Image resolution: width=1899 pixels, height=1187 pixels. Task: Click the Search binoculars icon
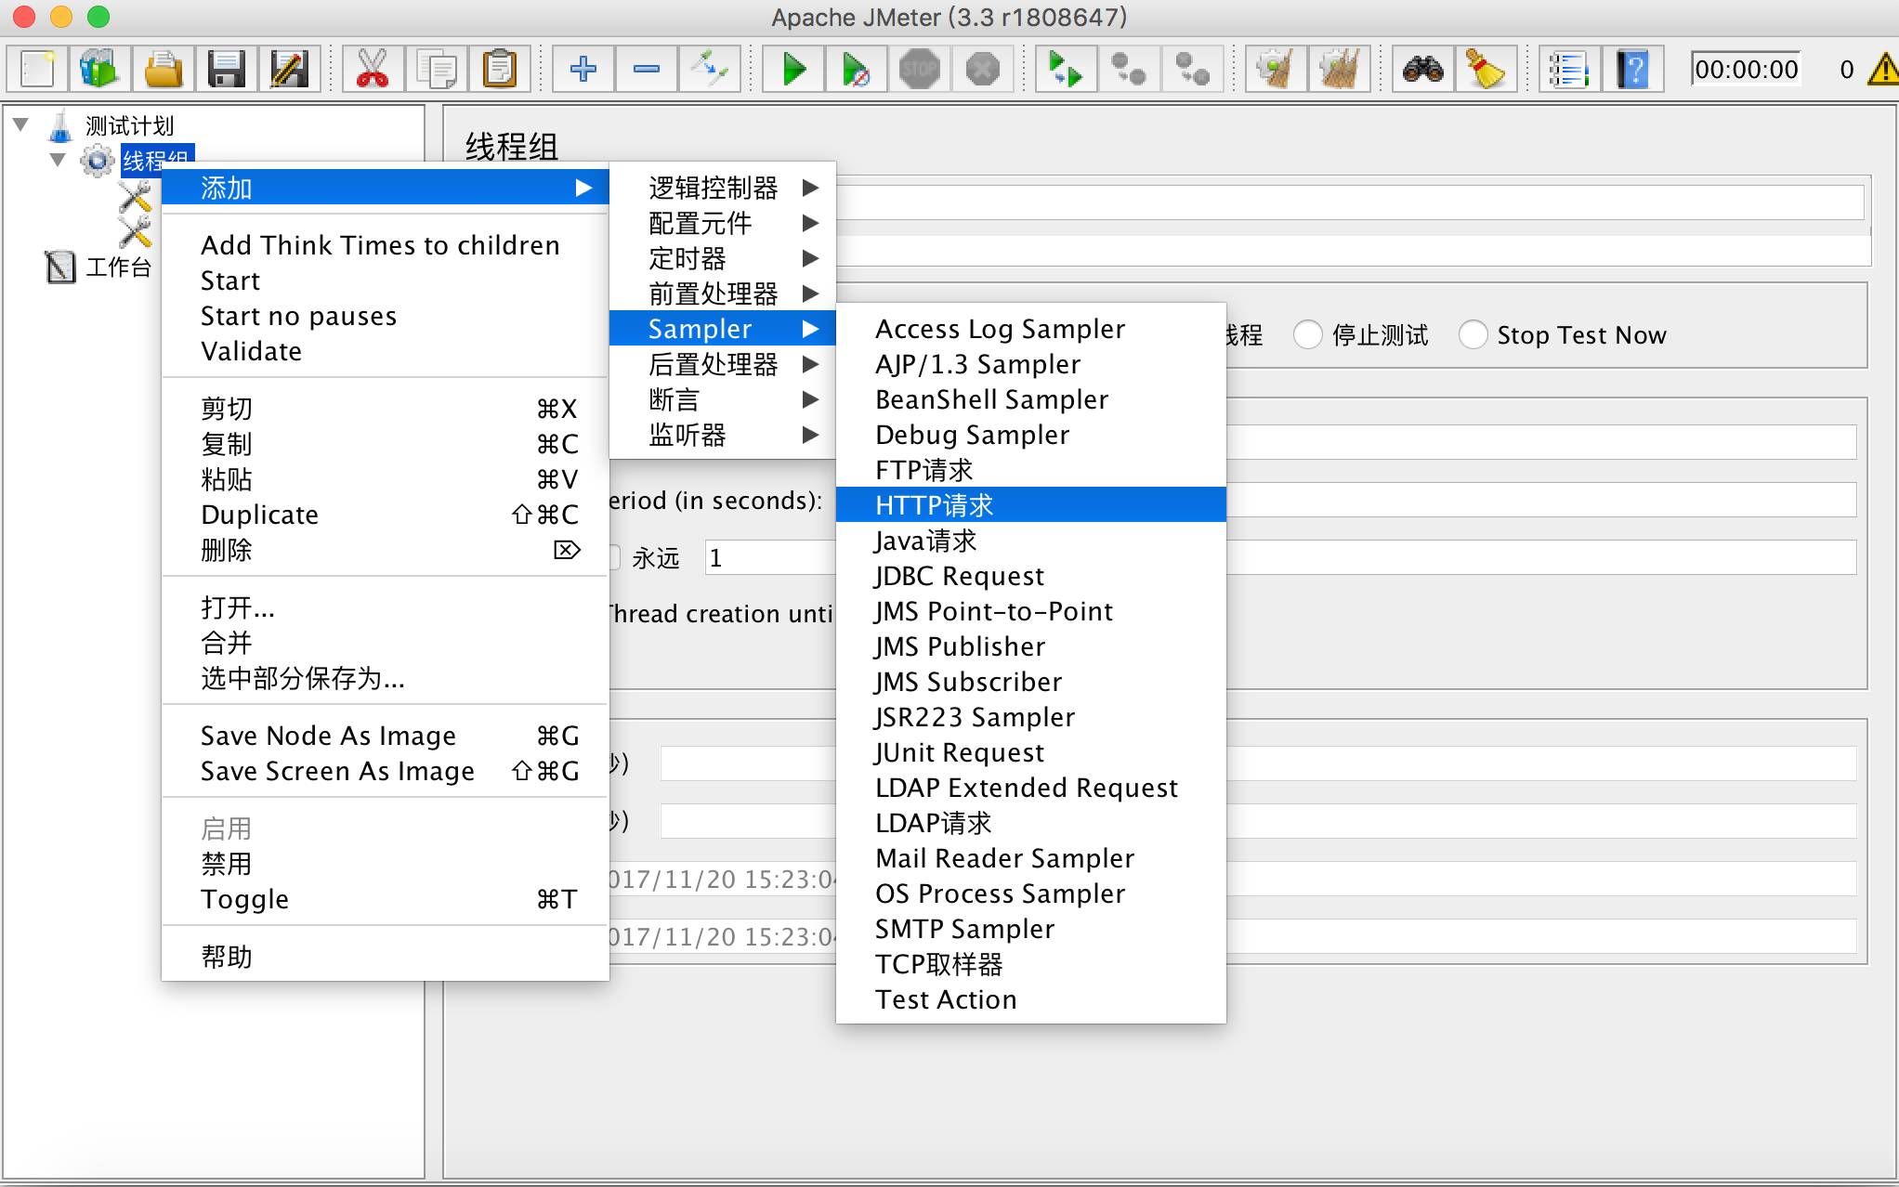pyautogui.click(x=1422, y=70)
